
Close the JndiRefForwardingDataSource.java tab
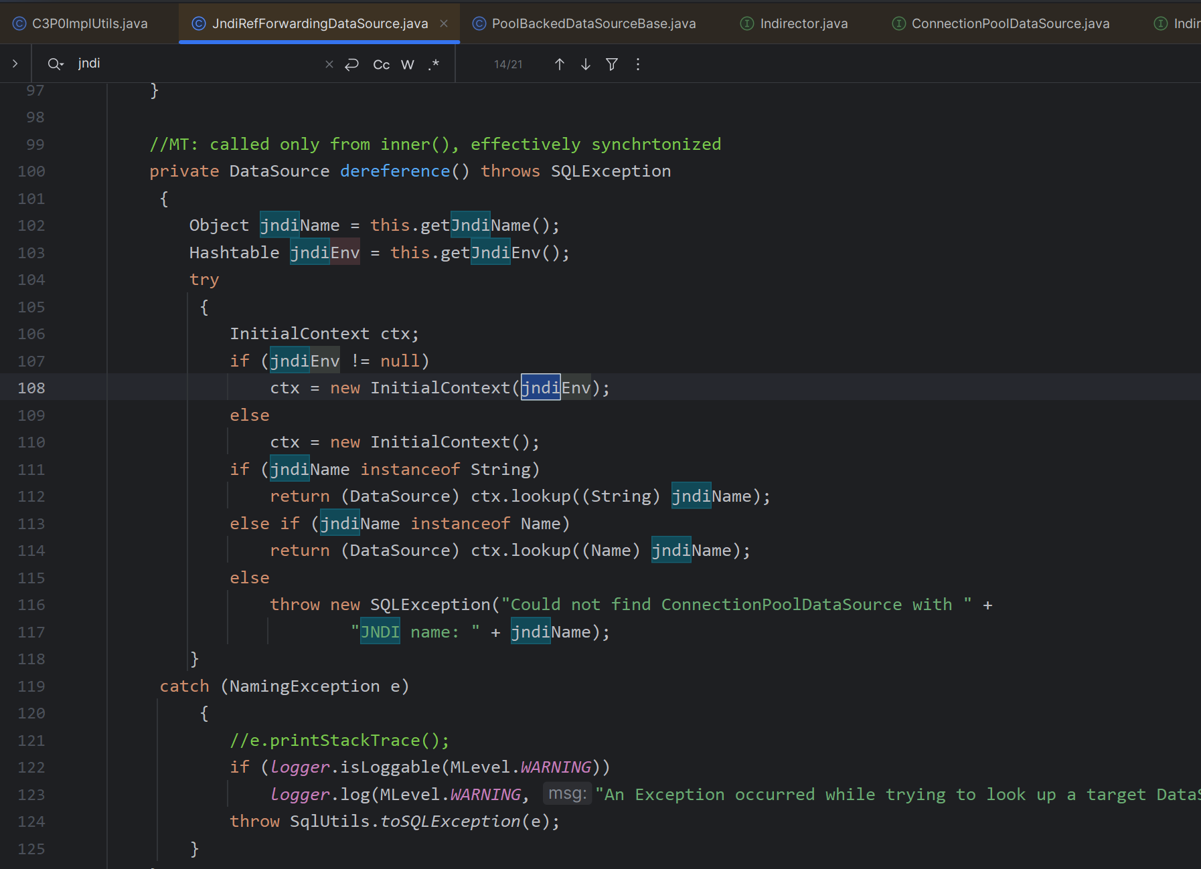(444, 23)
